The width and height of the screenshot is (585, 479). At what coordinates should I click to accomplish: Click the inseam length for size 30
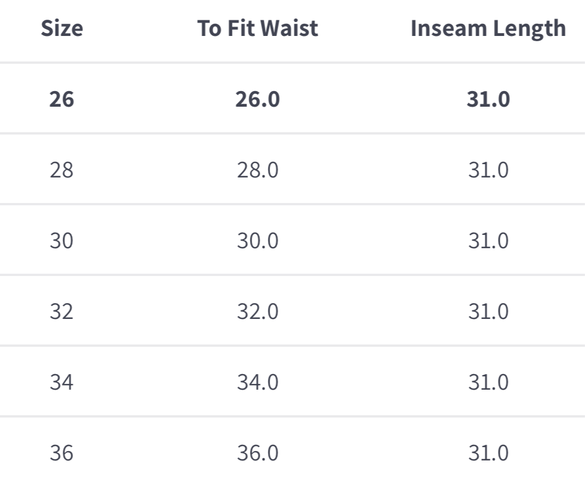point(488,241)
